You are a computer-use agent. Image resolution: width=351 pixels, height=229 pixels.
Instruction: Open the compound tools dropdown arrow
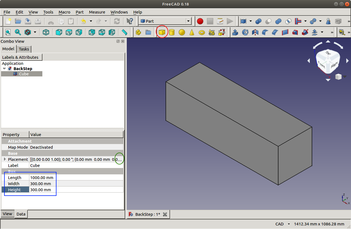(251, 21)
